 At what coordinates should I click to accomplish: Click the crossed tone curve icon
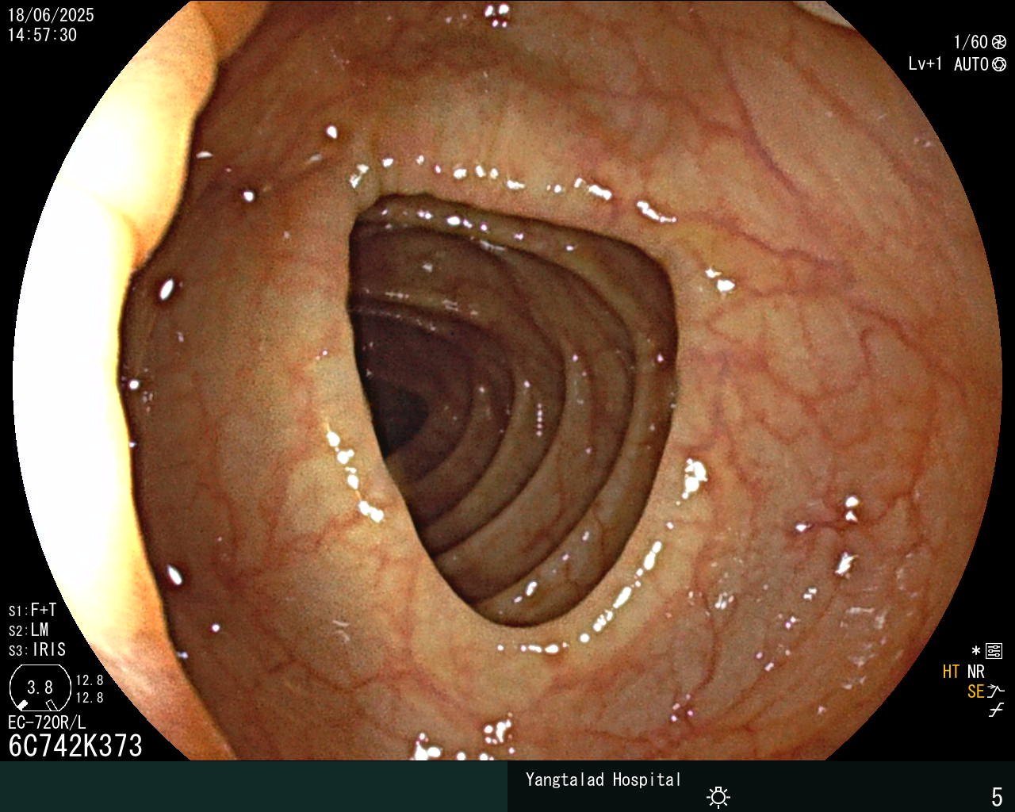pyautogui.click(x=997, y=711)
